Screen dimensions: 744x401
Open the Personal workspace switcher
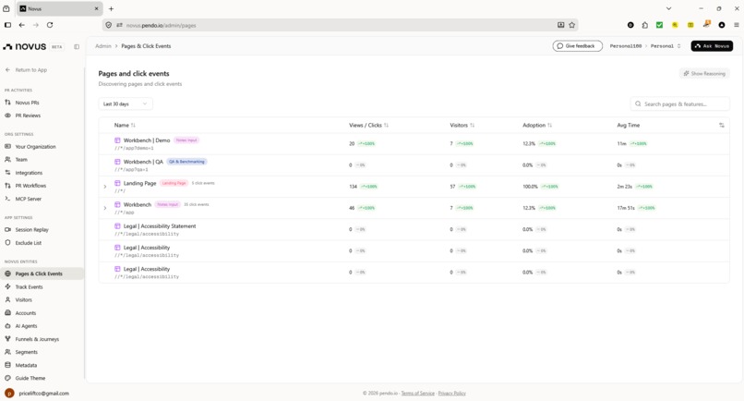tap(666, 46)
